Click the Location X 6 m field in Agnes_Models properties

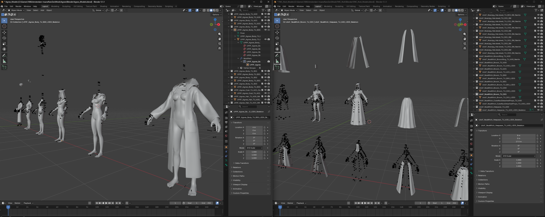click(x=254, y=127)
